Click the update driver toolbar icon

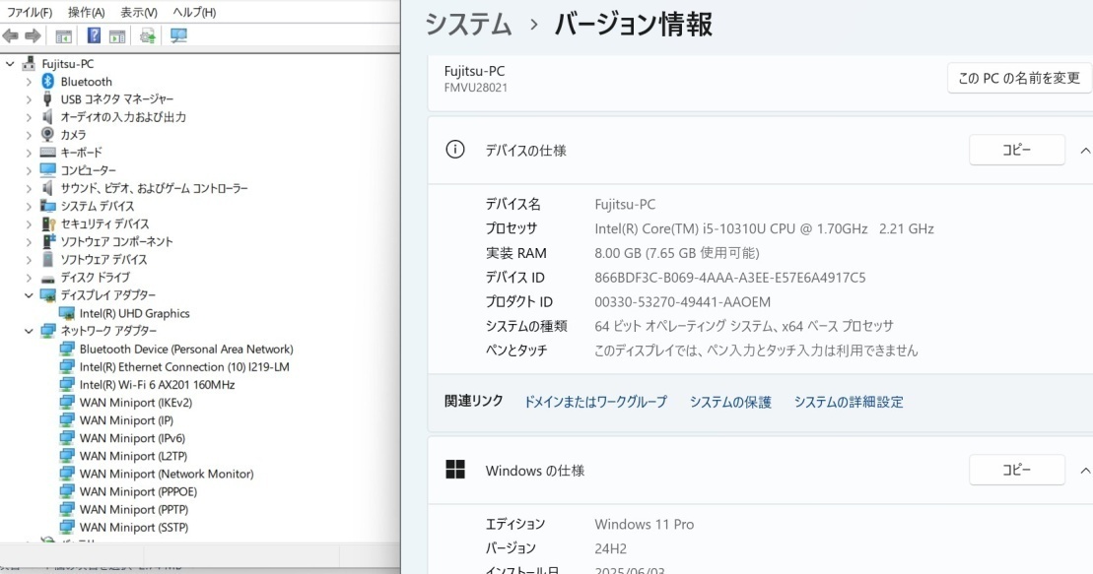pos(148,36)
